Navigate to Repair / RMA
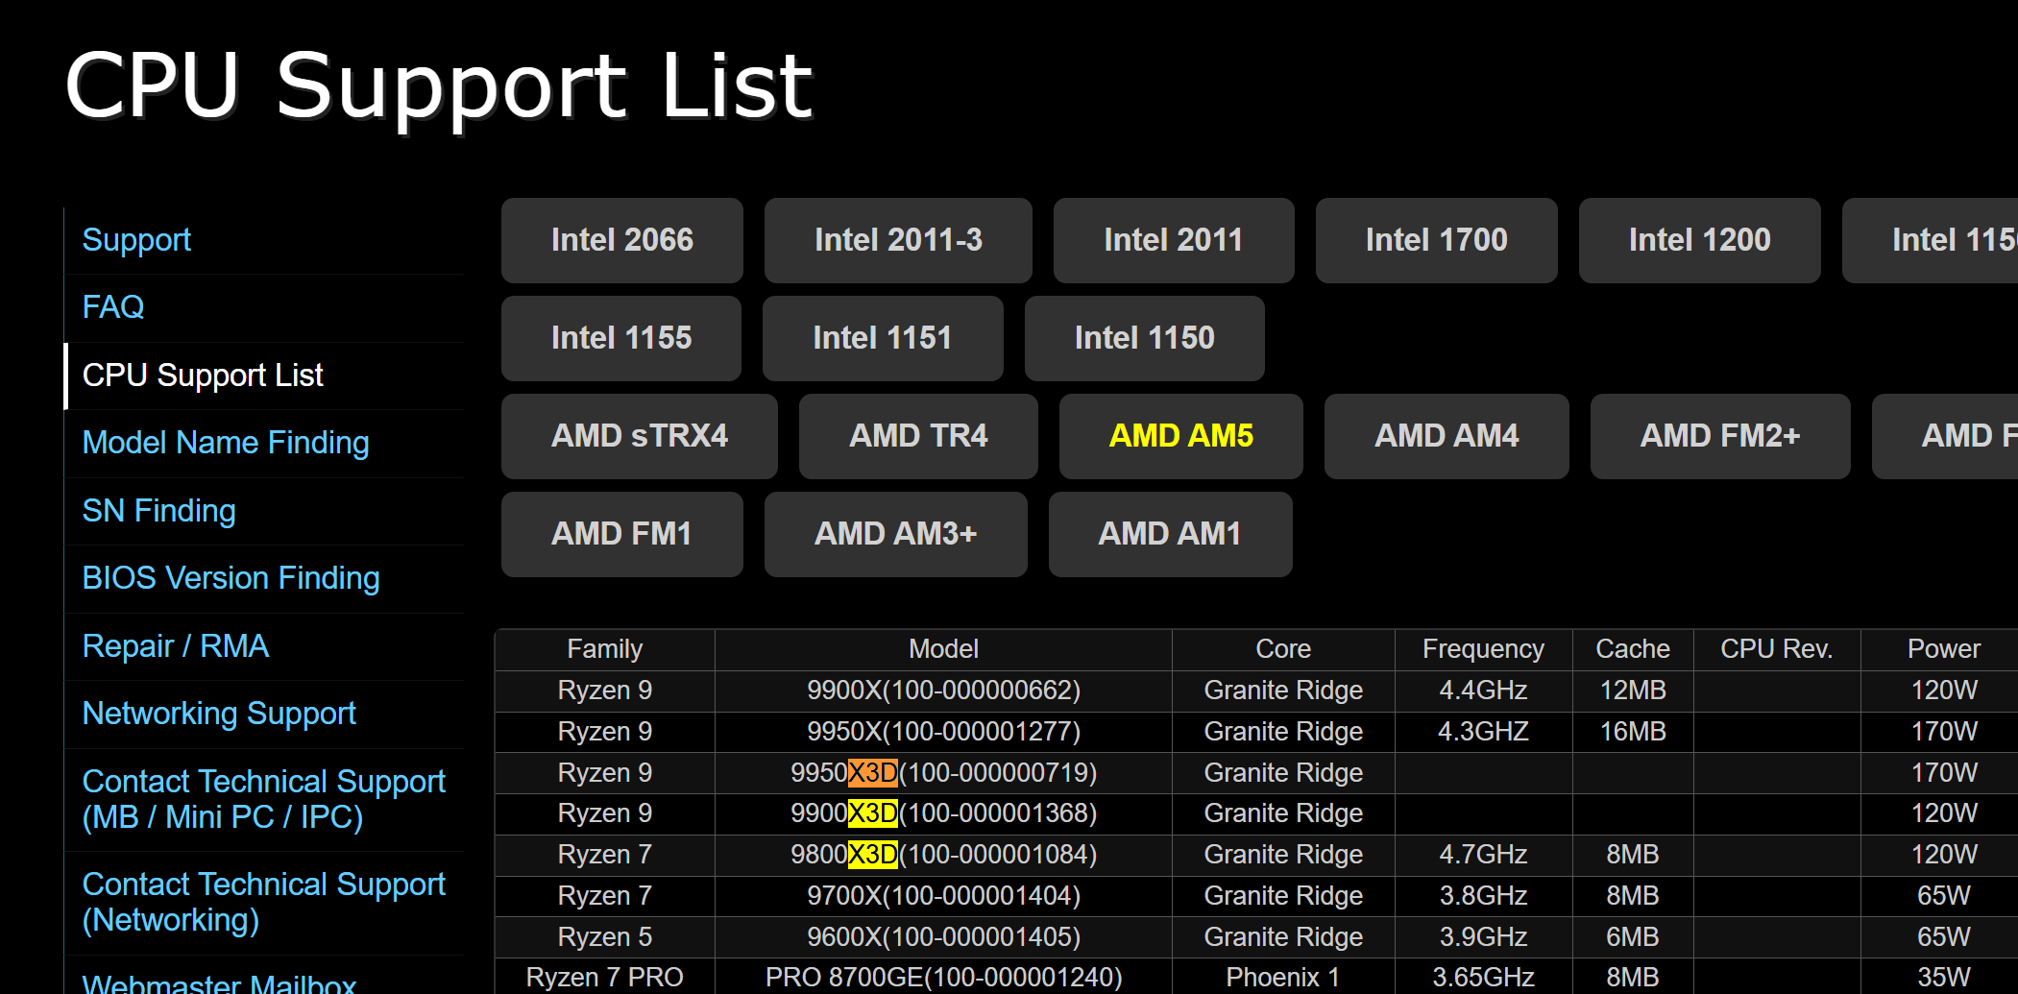 pyautogui.click(x=176, y=646)
